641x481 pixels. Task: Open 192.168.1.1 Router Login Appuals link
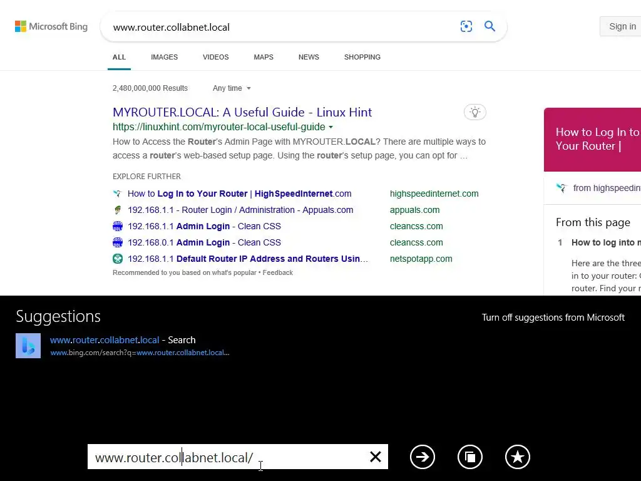[240, 210]
